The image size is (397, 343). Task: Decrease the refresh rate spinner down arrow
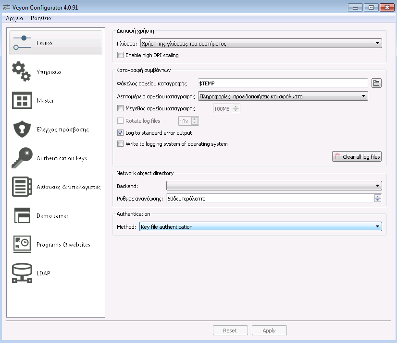coord(377,200)
